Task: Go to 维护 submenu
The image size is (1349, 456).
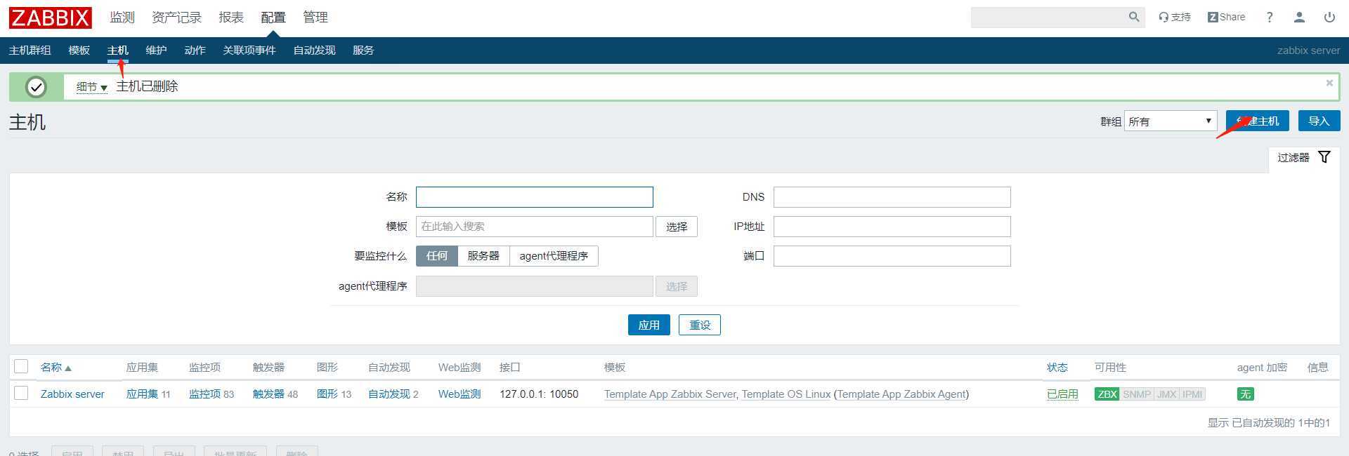Action: tap(156, 51)
